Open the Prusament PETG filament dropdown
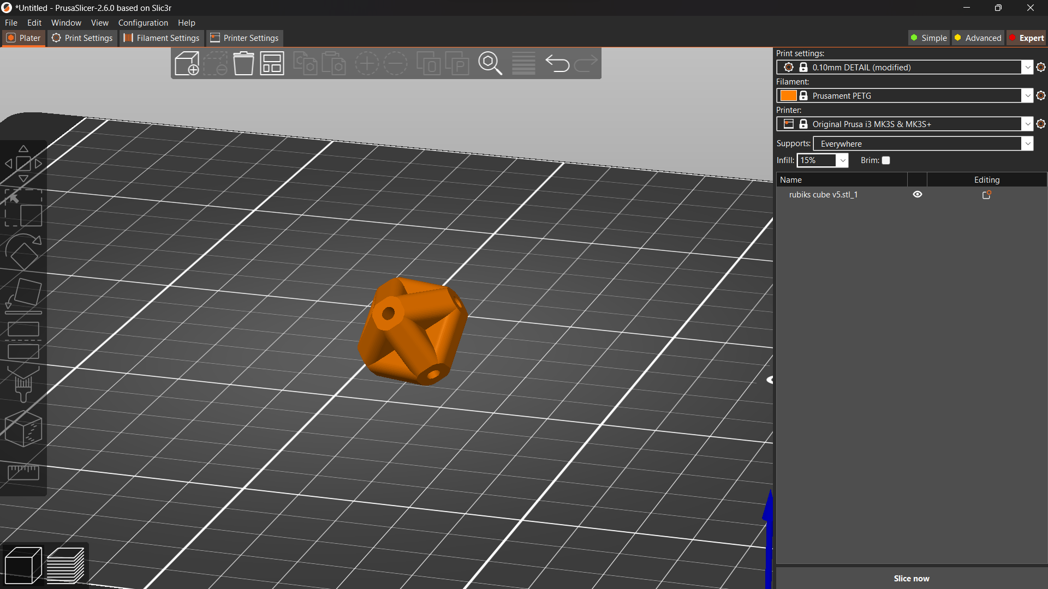The height and width of the screenshot is (589, 1048). point(1028,95)
